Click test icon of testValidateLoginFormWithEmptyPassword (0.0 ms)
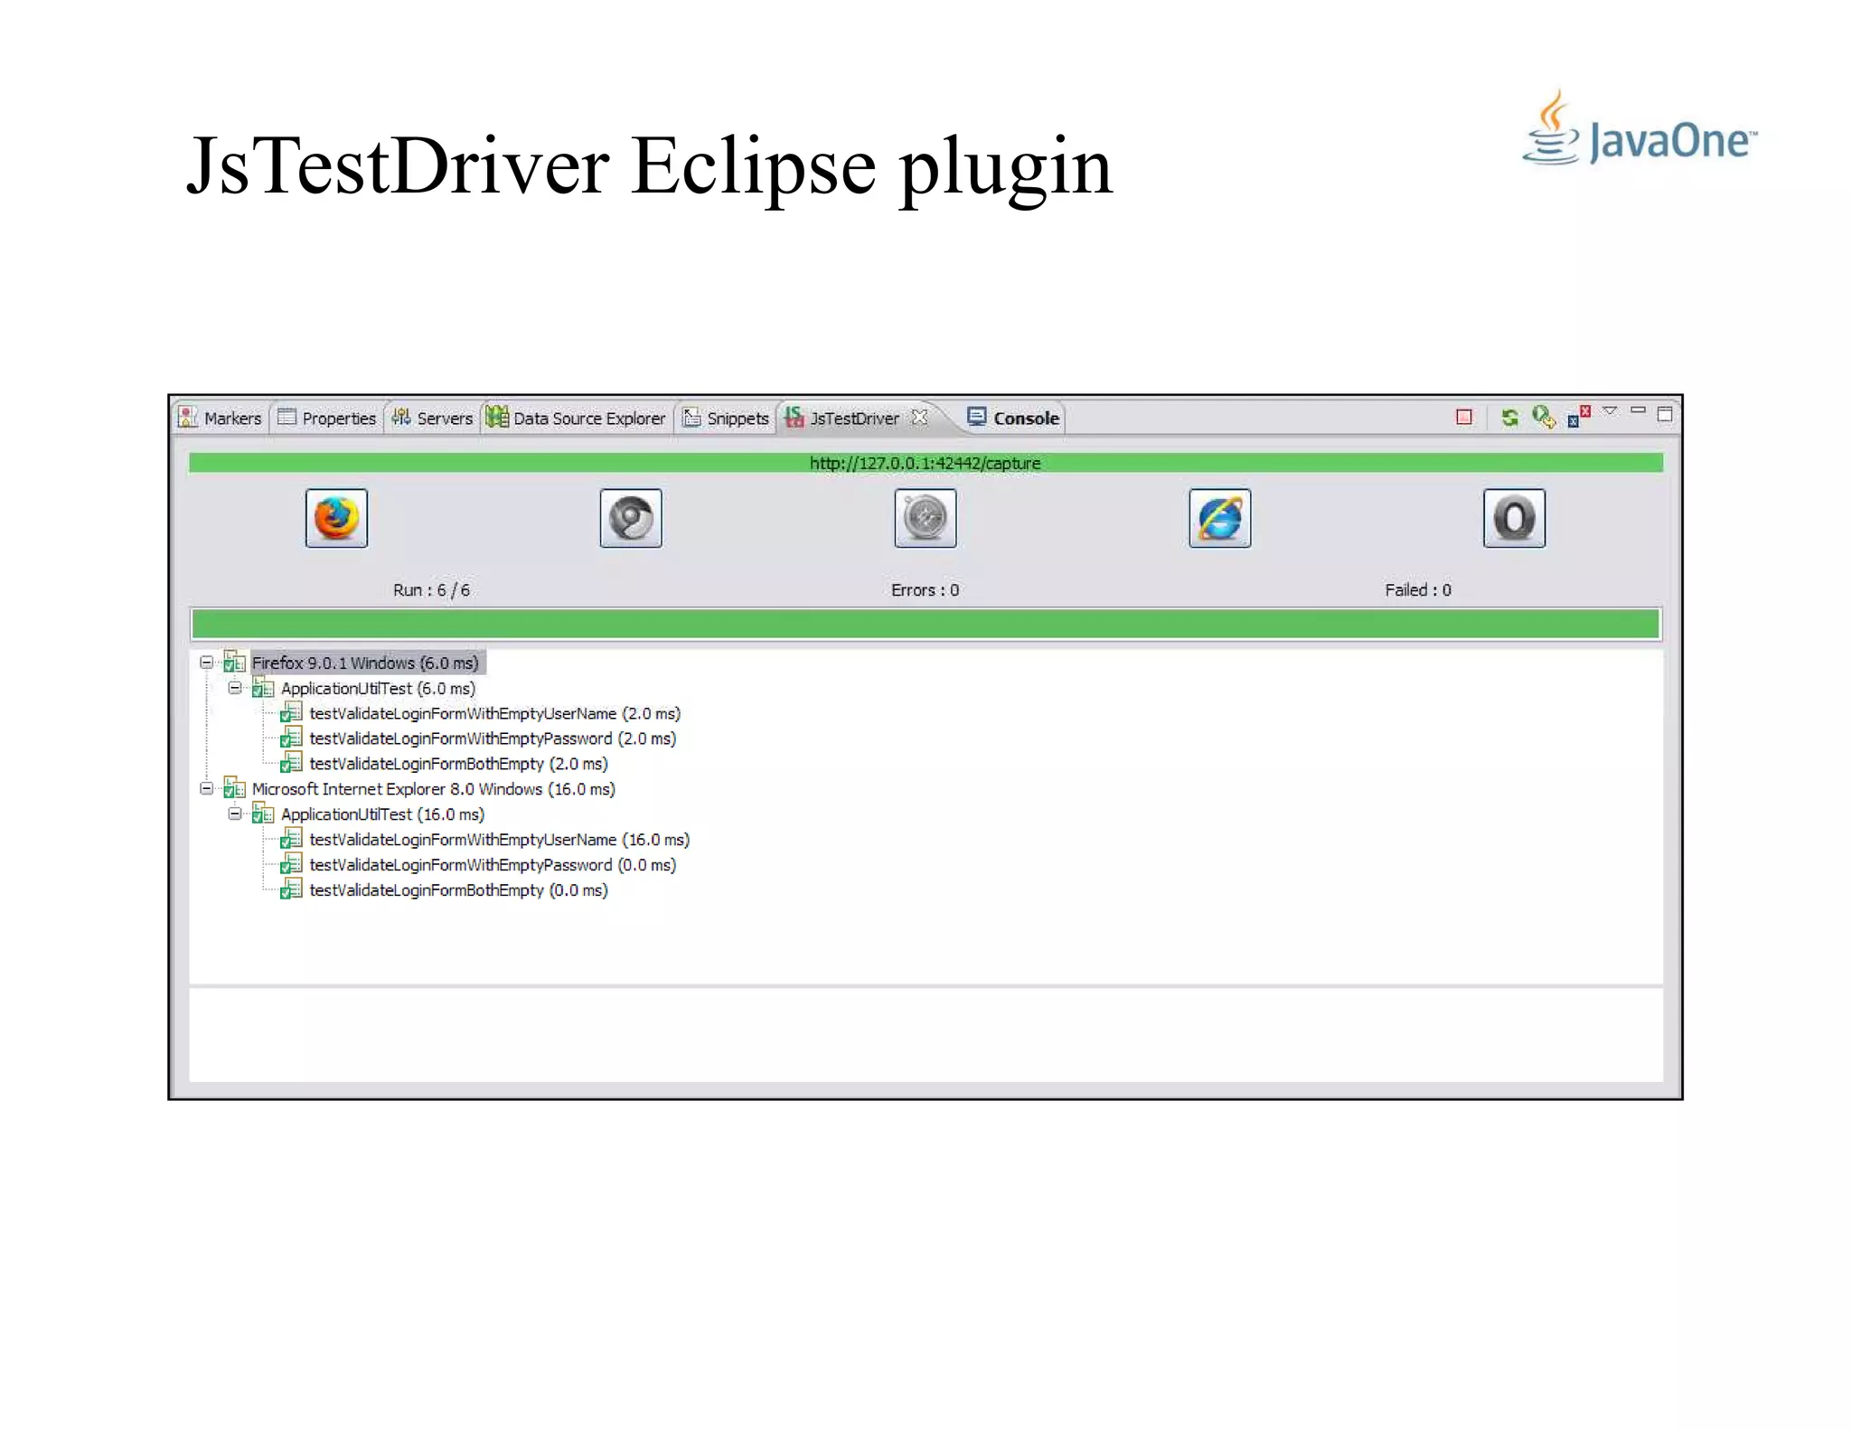Screen dimensions: 1851x1430 pyautogui.click(x=291, y=864)
